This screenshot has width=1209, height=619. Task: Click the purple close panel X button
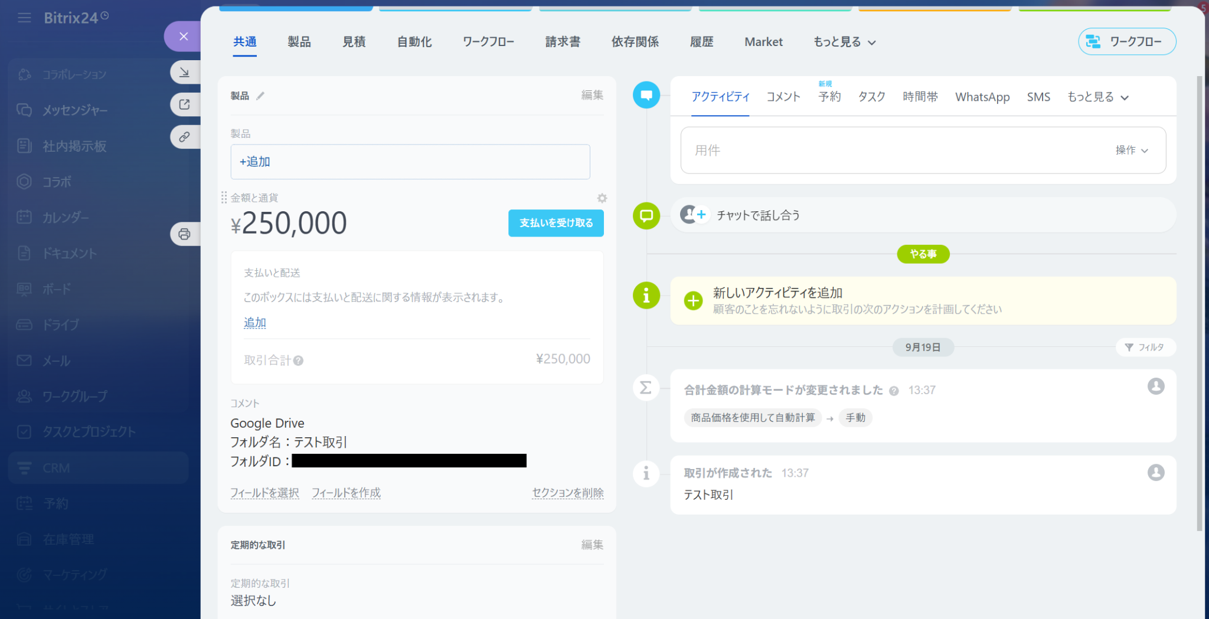tap(184, 37)
